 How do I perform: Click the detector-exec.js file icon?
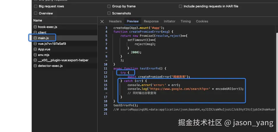35,66
